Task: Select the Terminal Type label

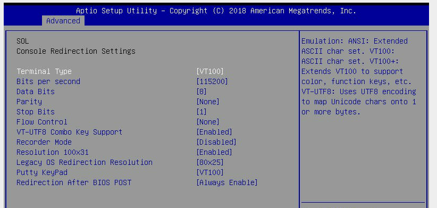Action: click(44, 71)
